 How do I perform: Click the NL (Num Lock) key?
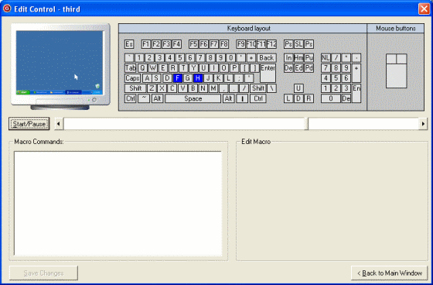tap(326, 58)
